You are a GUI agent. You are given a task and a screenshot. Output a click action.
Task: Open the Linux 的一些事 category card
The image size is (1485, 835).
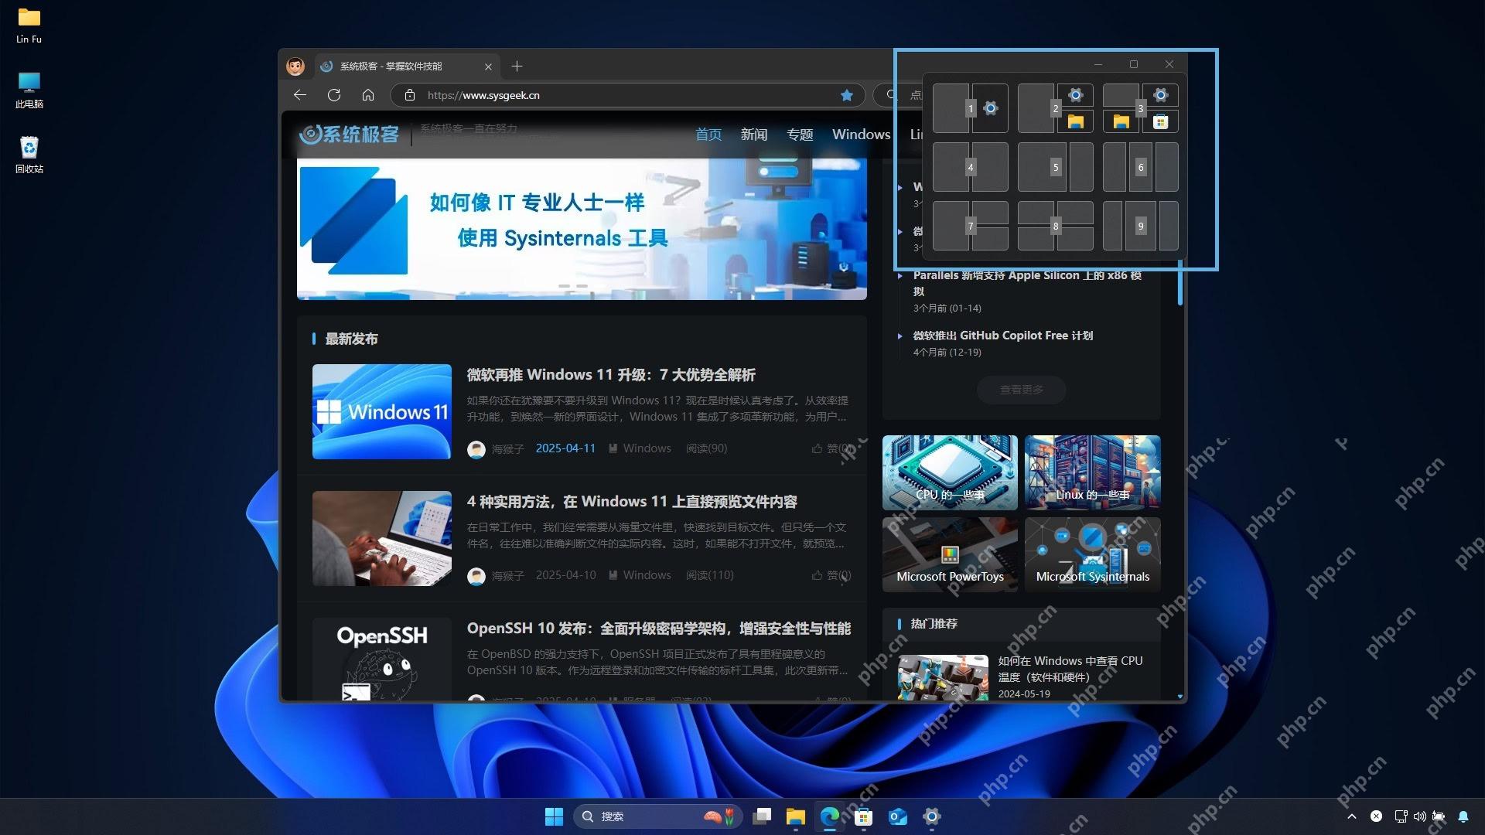tap(1092, 472)
